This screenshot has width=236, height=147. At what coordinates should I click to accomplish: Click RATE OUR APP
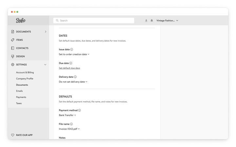(x=24, y=135)
